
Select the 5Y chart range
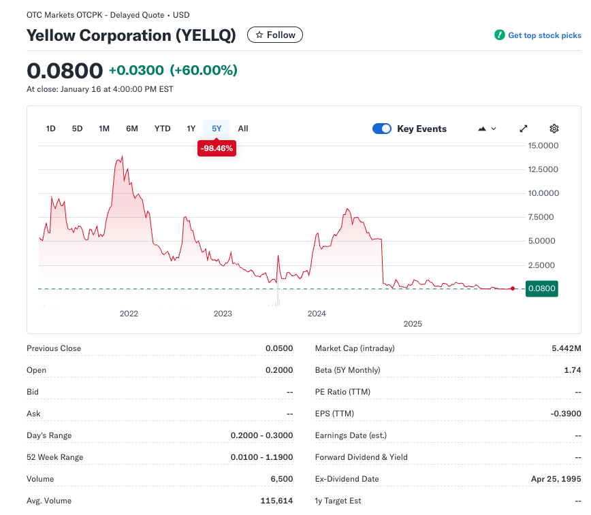pyautogui.click(x=217, y=129)
